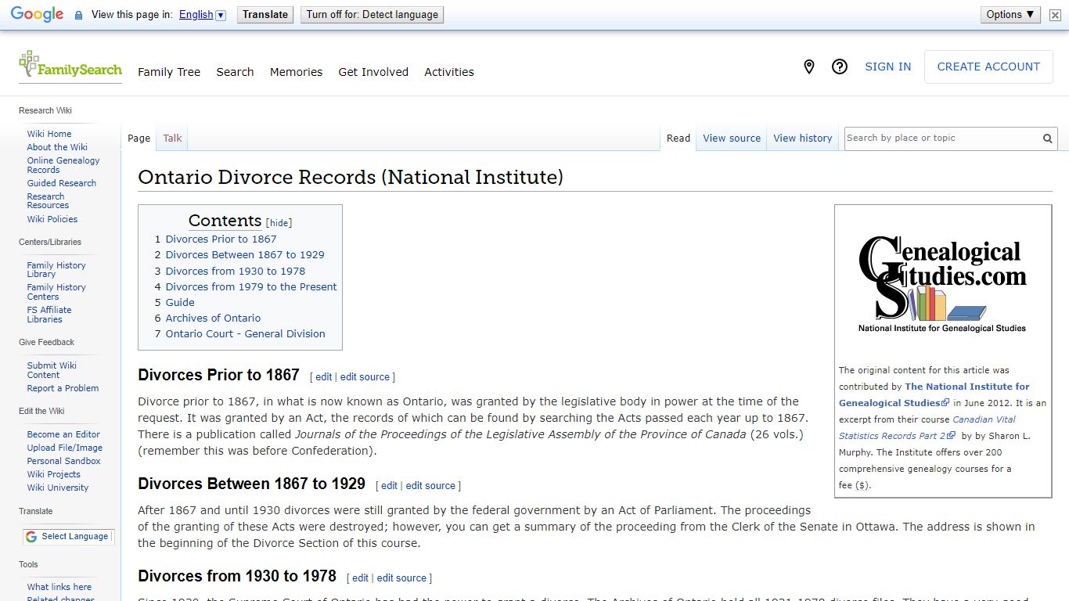This screenshot has width=1069, height=601.
Task: Open The National Institute for Genealogical Studies link
Action: pyautogui.click(x=934, y=394)
